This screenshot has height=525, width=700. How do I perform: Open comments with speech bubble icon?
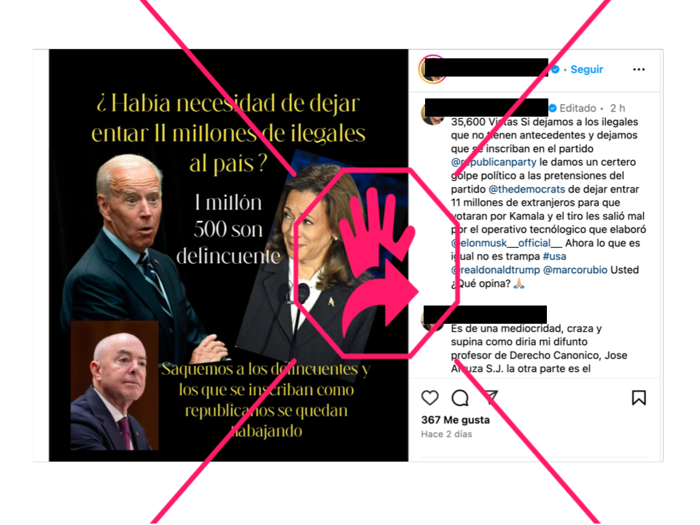pyautogui.click(x=460, y=398)
